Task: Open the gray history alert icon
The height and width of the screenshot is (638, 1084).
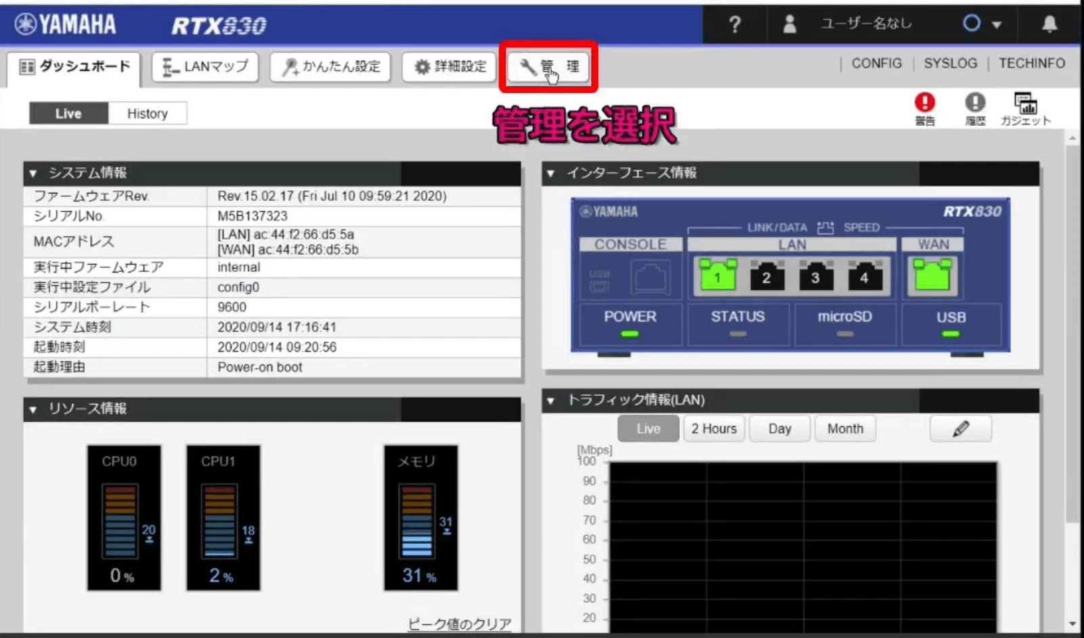Action: [x=975, y=103]
